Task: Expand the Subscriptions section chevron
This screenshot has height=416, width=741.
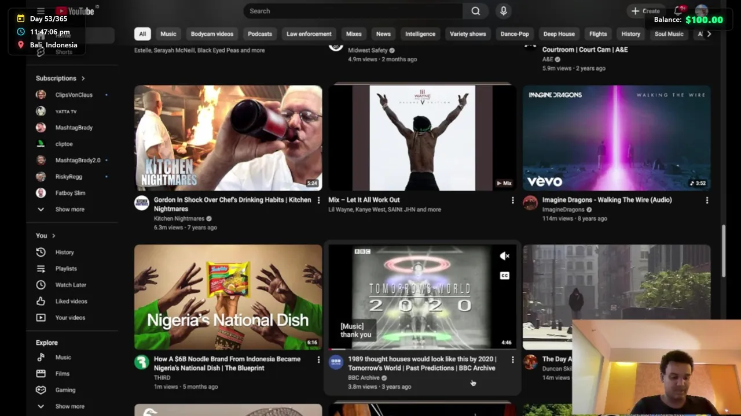Action: pyautogui.click(x=83, y=78)
